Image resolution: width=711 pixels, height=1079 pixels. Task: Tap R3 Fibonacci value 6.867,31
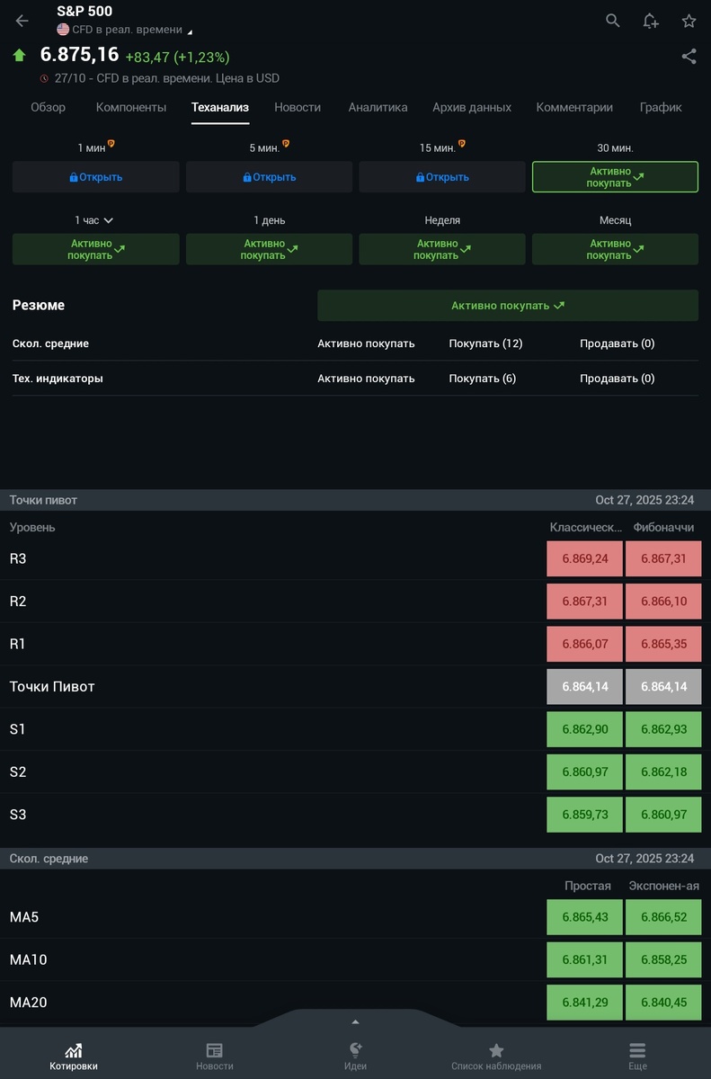coord(663,558)
